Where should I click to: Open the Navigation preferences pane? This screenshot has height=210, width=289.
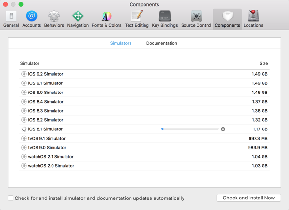click(78, 19)
